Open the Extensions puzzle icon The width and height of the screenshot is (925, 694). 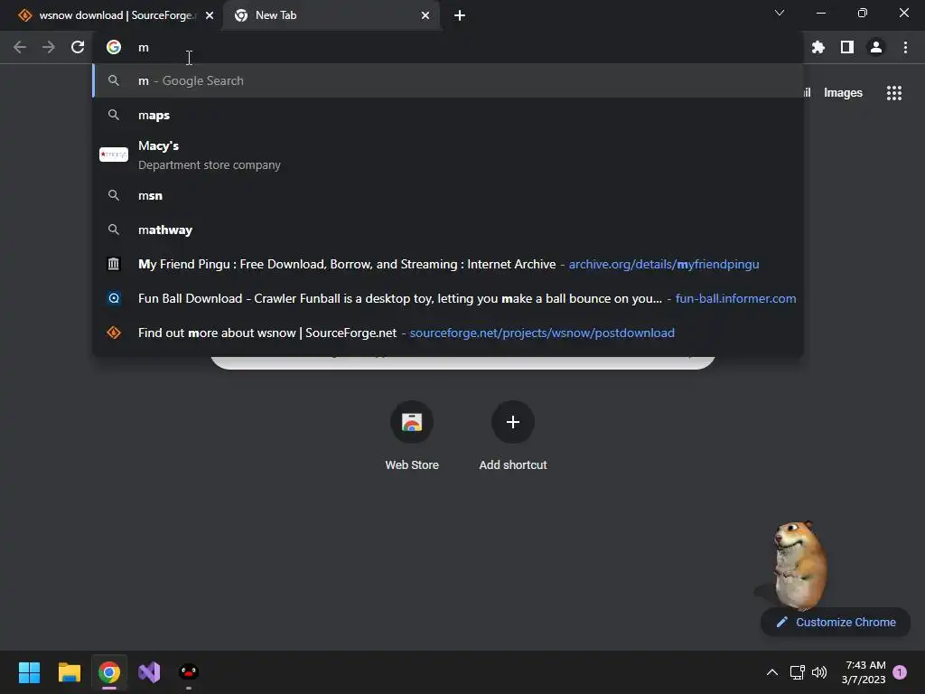818,47
